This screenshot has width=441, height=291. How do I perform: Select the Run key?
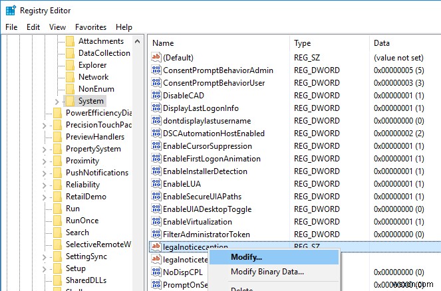(x=73, y=209)
